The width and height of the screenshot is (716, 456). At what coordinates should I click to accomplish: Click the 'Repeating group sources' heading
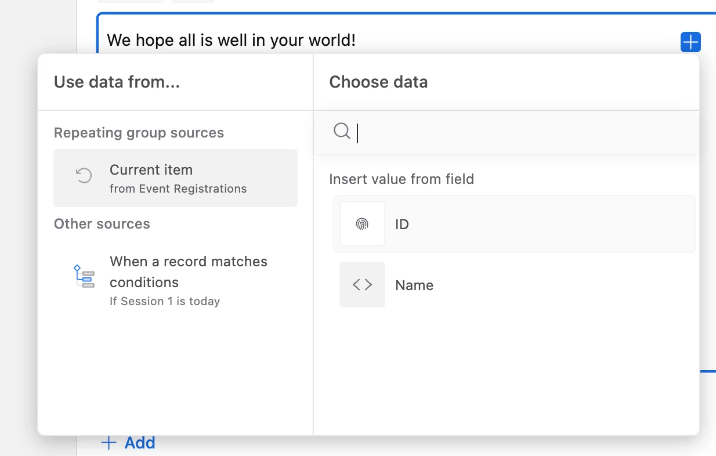[139, 133]
